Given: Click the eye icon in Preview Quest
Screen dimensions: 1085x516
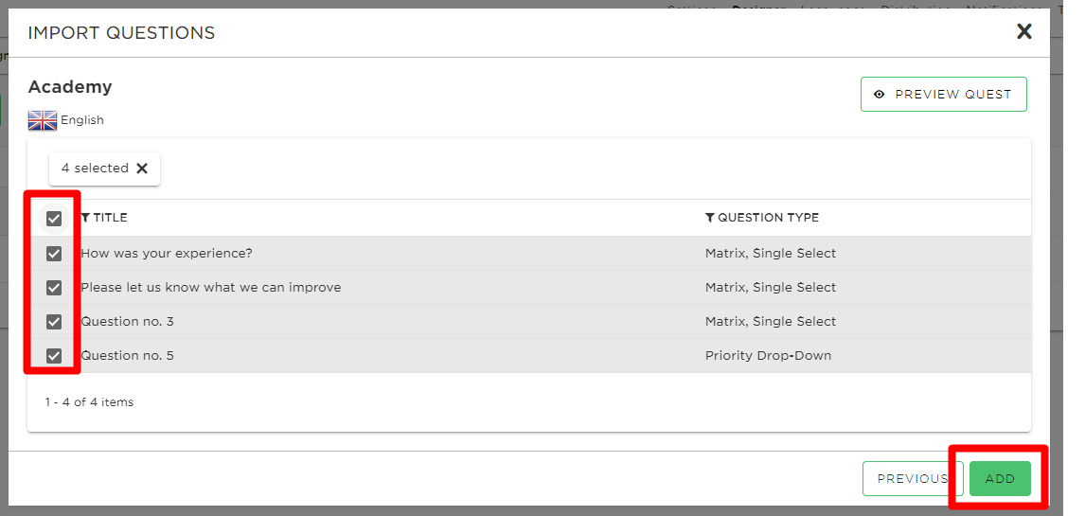Looking at the screenshot, I should [x=880, y=95].
